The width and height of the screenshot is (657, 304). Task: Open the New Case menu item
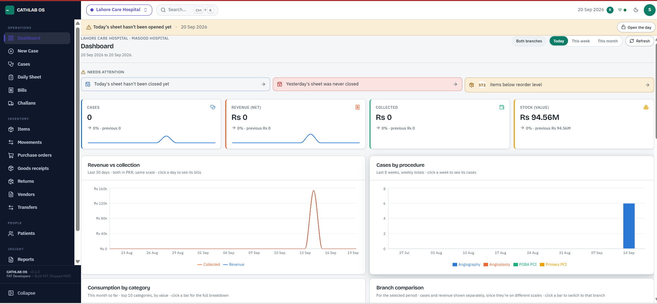(x=37, y=51)
